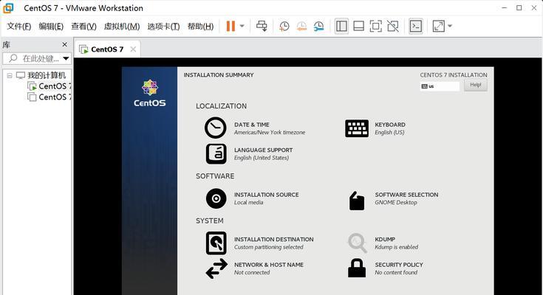Toggle the show library sidebar icon
The image size is (543, 295).
pyautogui.click(x=341, y=27)
